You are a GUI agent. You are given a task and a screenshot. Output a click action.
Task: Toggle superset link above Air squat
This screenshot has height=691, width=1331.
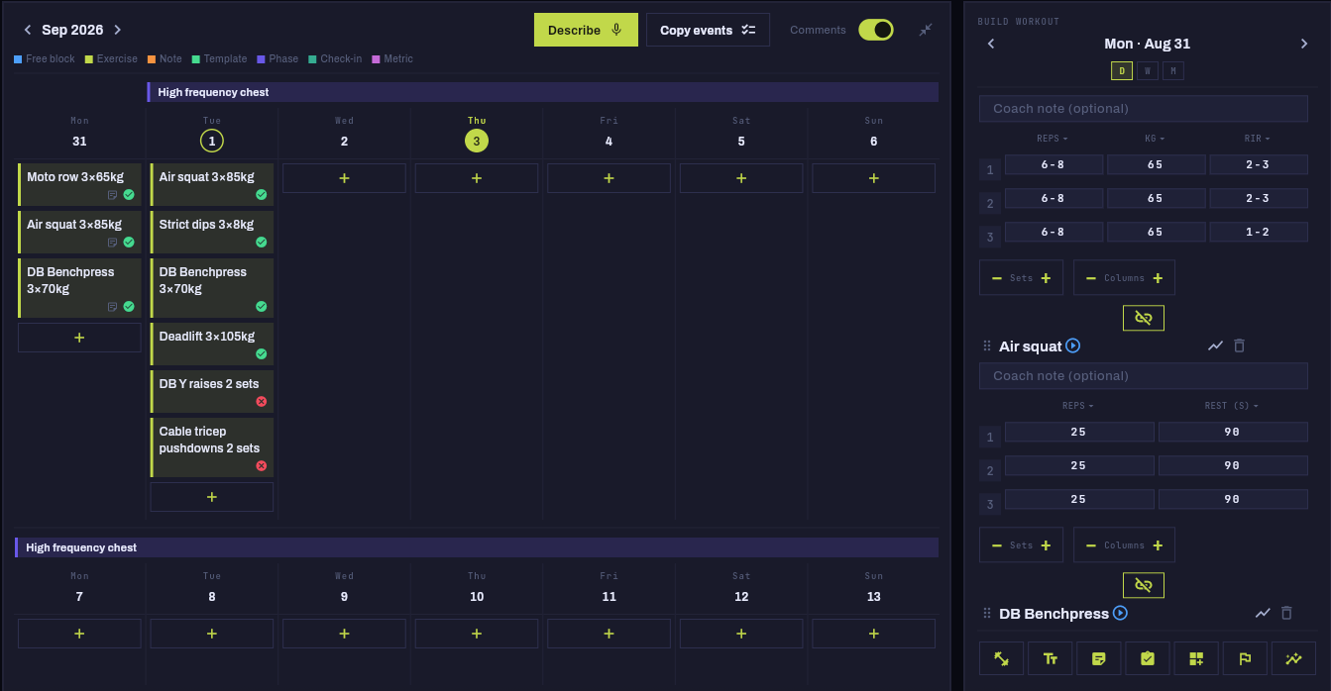coord(1143,318)
